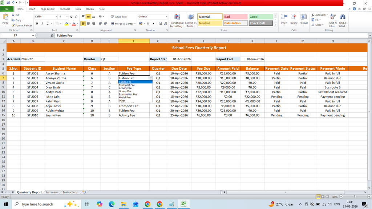Apply the Neutral cell style

coord(210,23)
